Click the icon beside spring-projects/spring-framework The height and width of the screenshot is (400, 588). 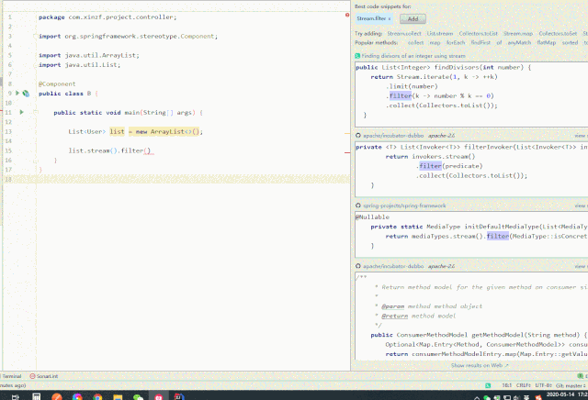[358, 206]
